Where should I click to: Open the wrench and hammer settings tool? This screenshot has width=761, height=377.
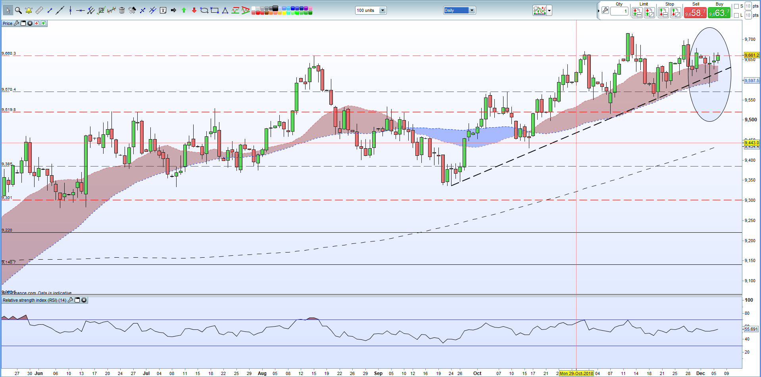click(132, 10)
